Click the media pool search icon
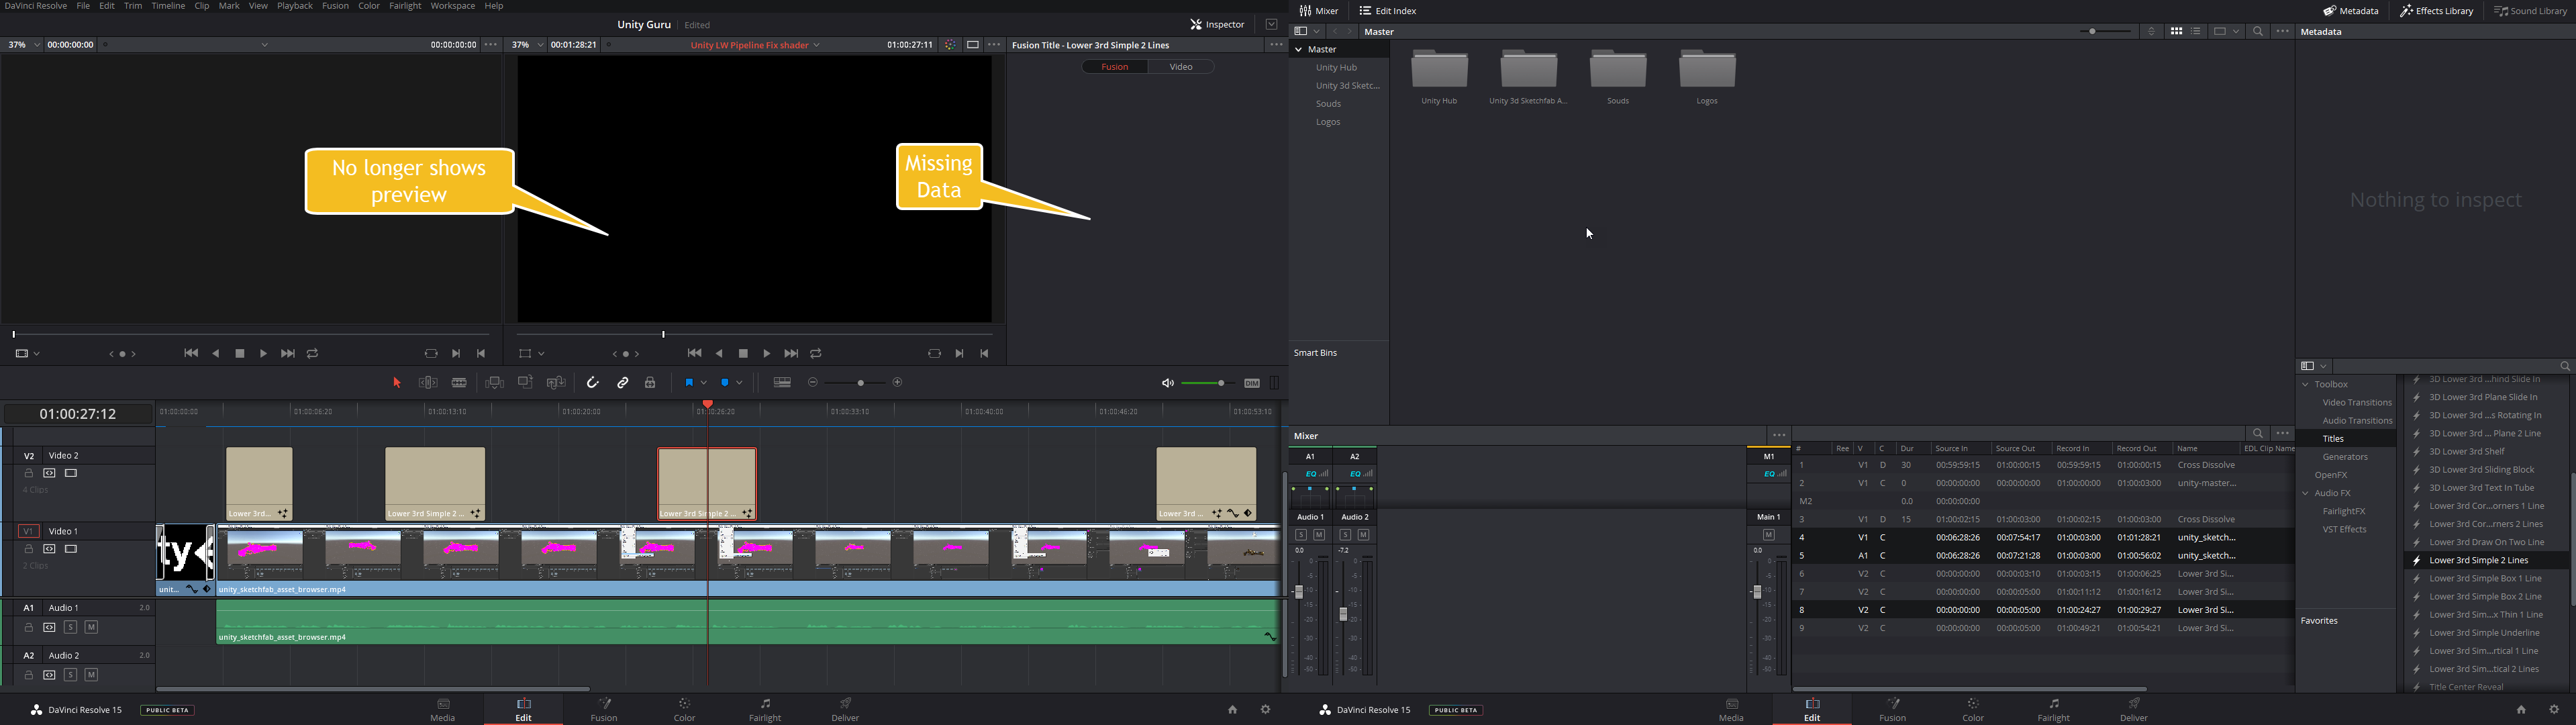This screenshot has height=725, width=2576. (x=2258, y=32)
